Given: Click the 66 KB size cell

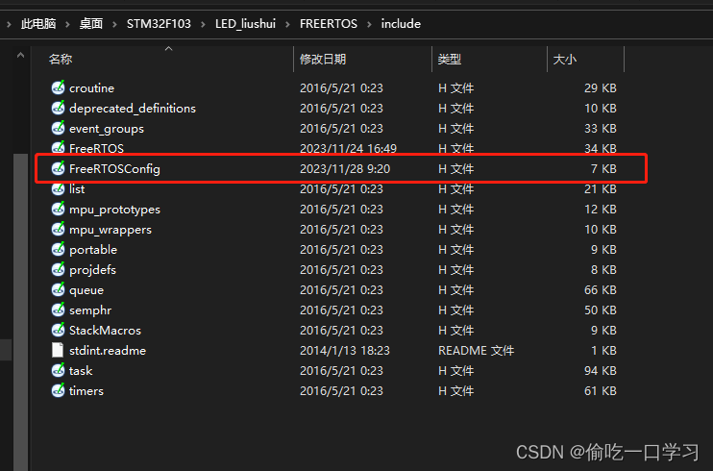Looking at the screenshot, I should (601, 290).
